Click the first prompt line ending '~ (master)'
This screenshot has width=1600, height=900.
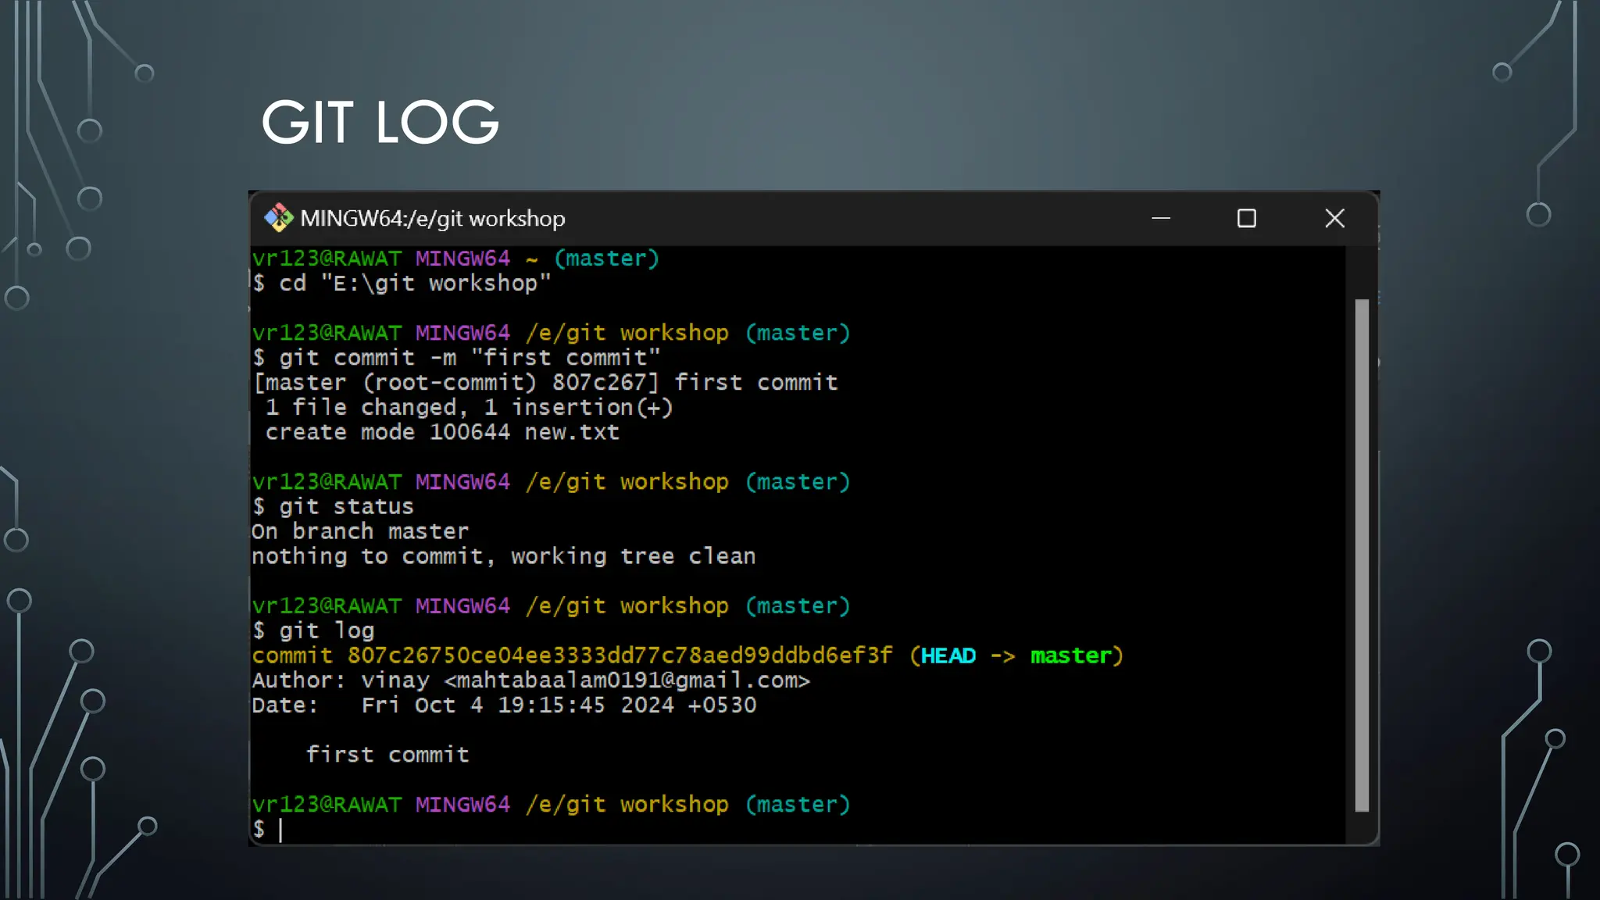pos(455,259)
